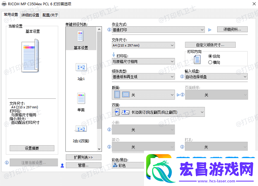Screen dimensions: 258x186
Task: Click info icon beside 输入纸盘 dropdown
Action: tap(182, 76)
